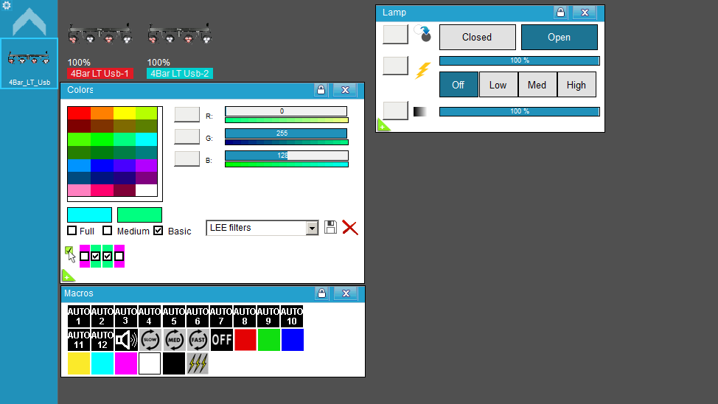The height and width of the screenshot is (404, 718).
Task: Click the OFF macro
Action: (221, 340)
